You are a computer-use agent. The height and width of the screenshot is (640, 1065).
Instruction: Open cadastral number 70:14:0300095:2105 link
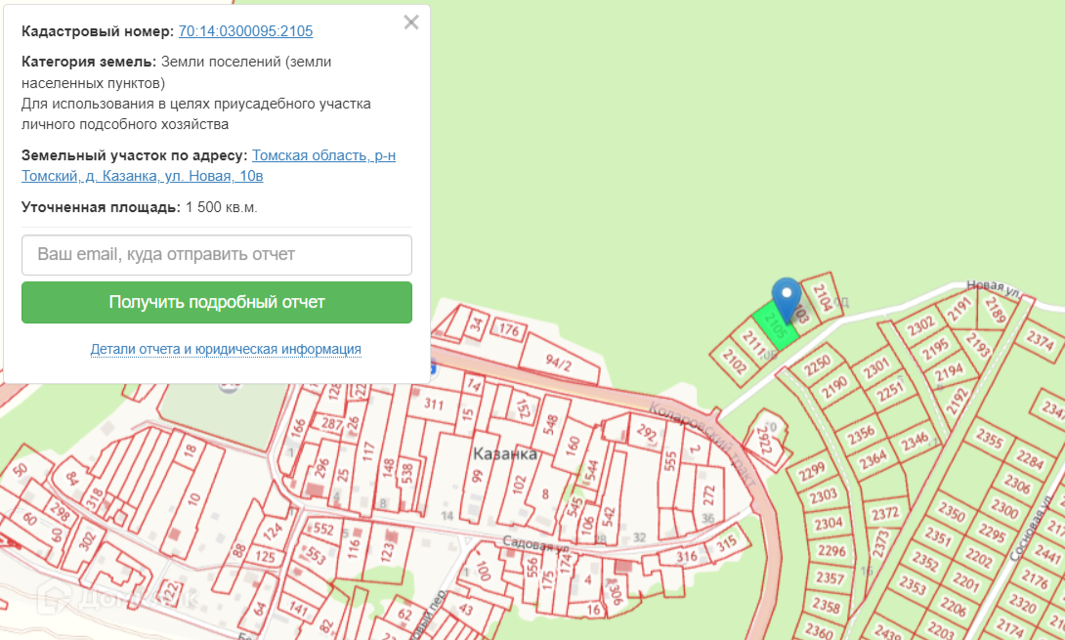click(x=245, y=31)
